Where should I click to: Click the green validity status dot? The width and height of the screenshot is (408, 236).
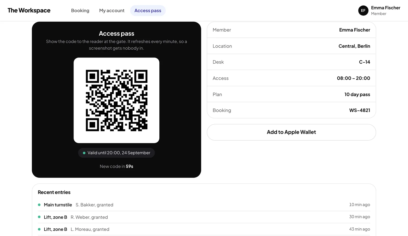pyautogui.click(x=84, y=153)
